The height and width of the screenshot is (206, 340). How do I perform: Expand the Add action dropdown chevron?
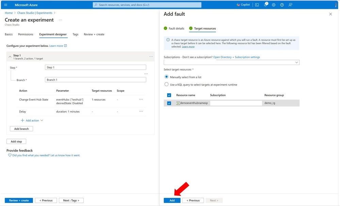point(42,120)
